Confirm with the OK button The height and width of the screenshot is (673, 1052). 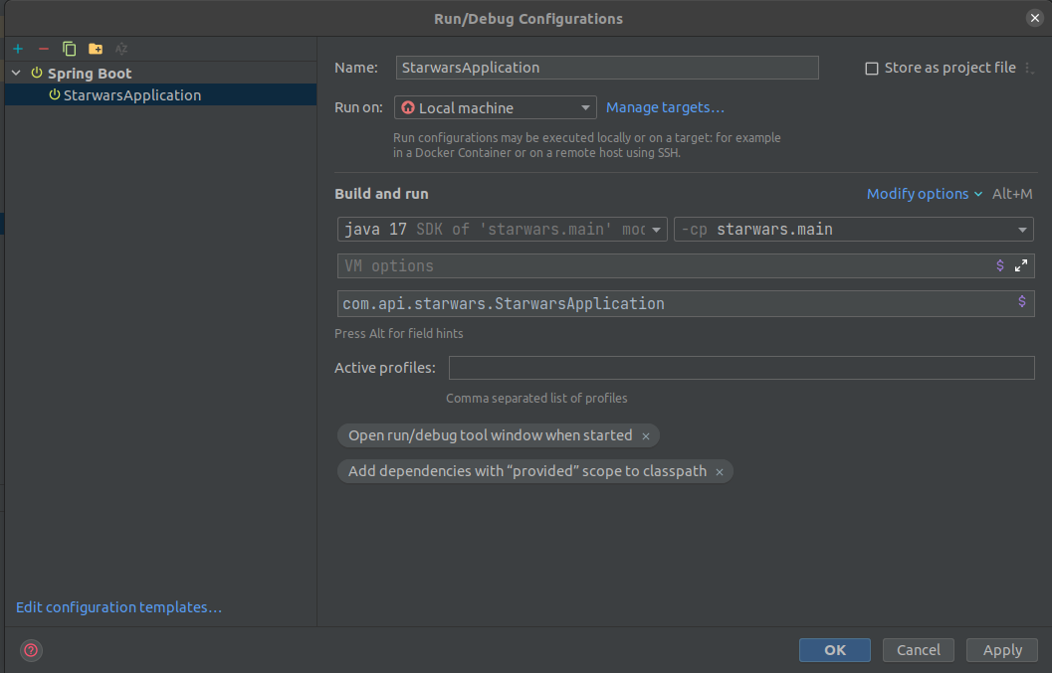835,650
